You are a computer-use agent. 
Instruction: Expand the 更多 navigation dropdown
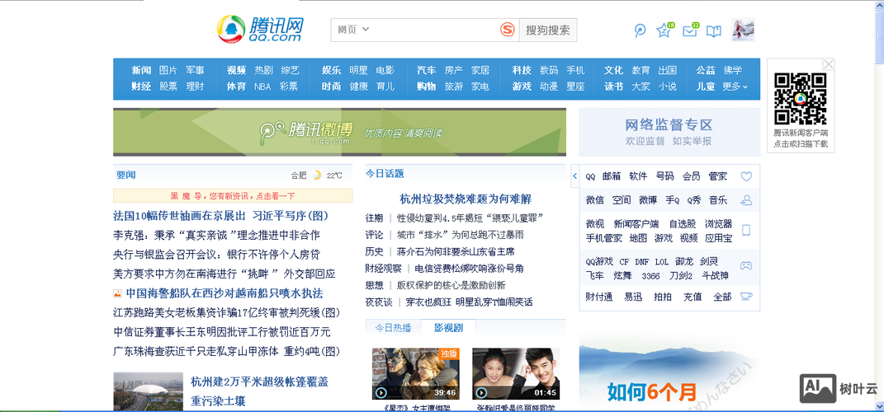click(x=735, y=87)
